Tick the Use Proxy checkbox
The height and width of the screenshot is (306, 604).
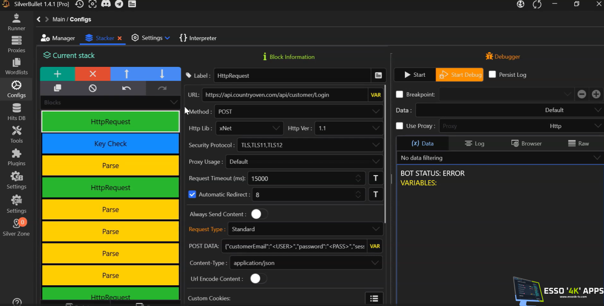coord(400,126)
